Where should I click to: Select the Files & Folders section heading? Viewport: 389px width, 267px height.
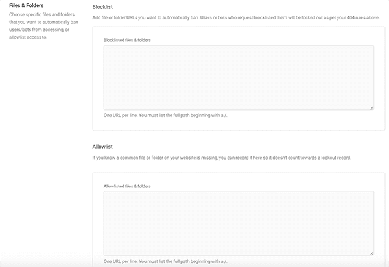[26, 6]
